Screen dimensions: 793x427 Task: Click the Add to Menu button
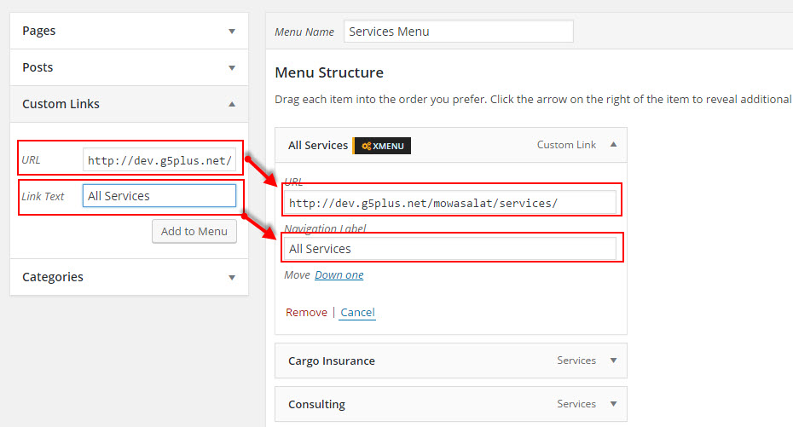tap(194, 232)
